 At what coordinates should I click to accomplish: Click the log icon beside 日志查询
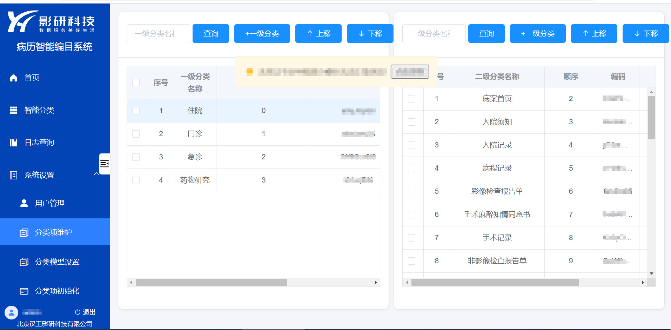(x=13, y=143)
